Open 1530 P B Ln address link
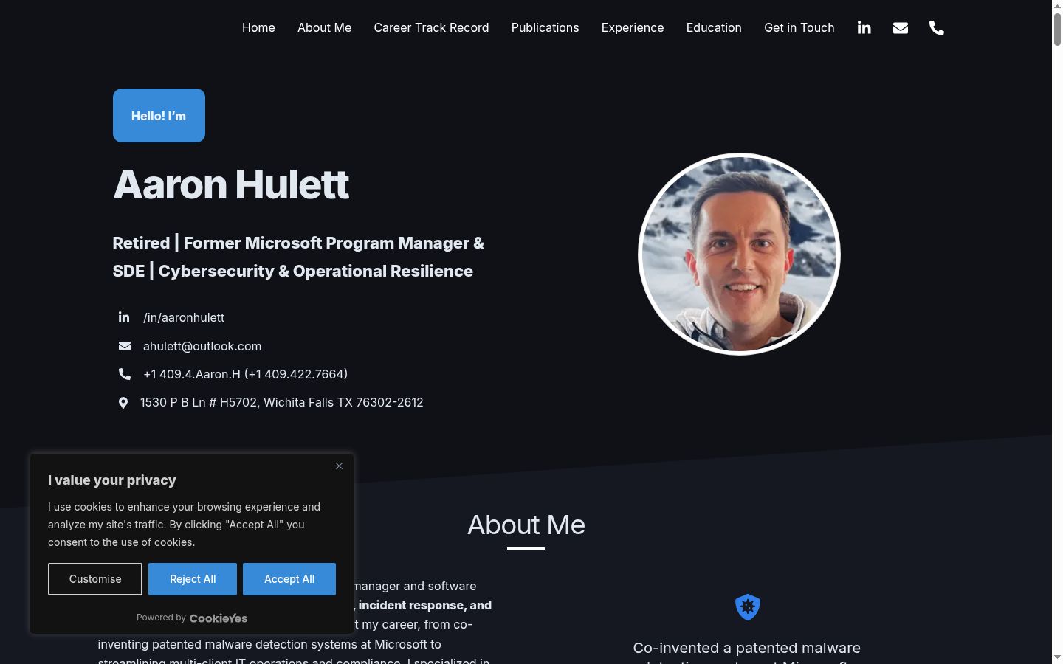The height and width of the screenshot is (664, 1063). tap(282, 402)
